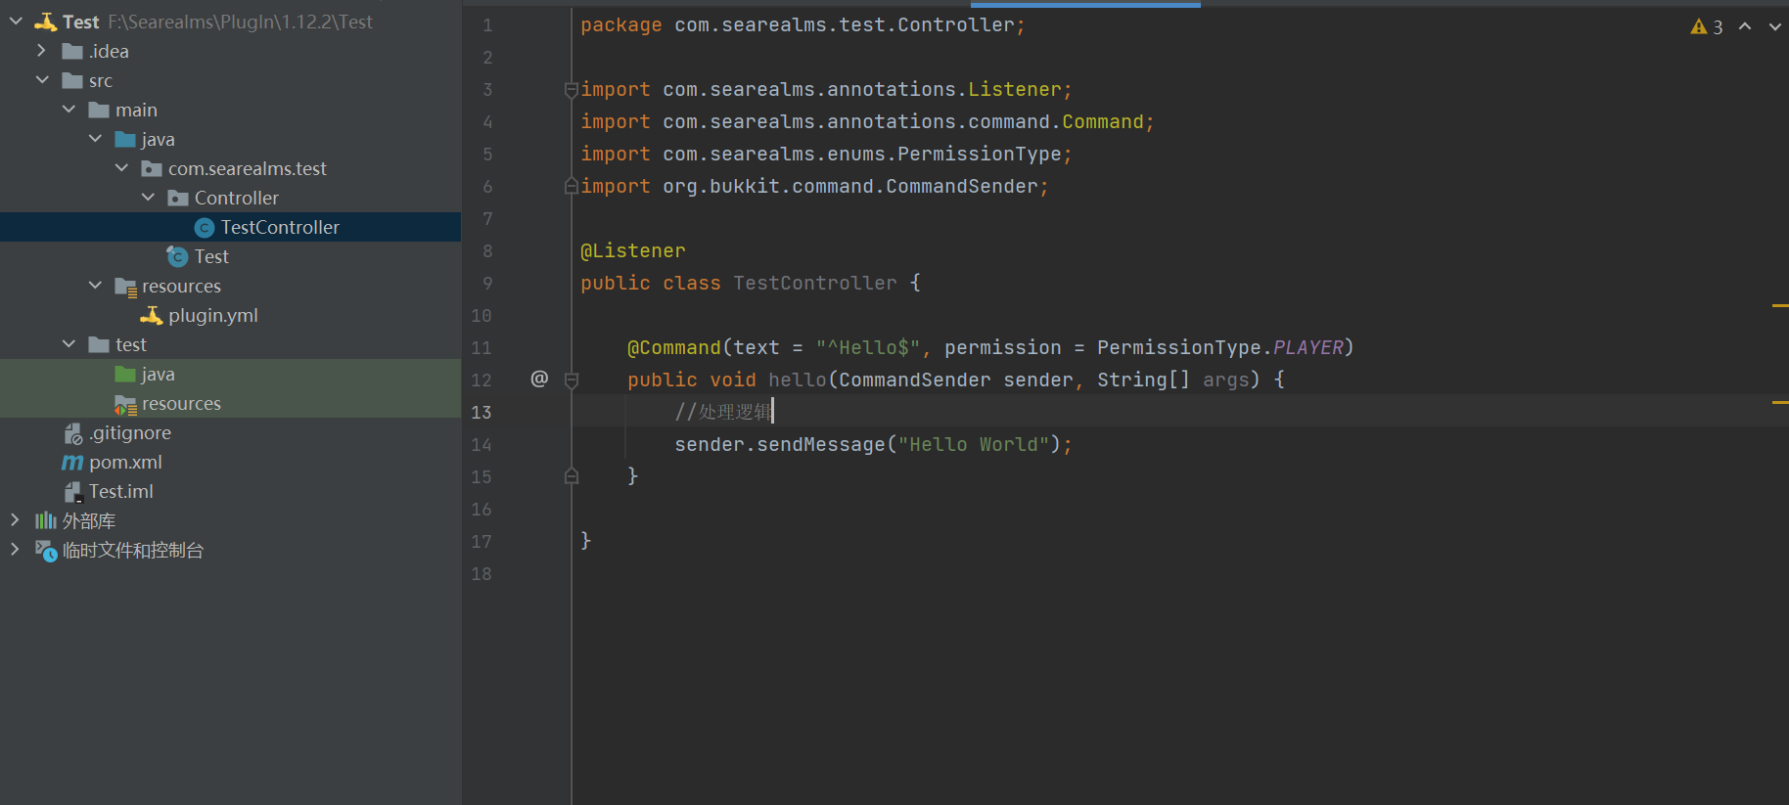Click the PermissionType.PLAYER constant in code
This screenshot has width=1789, height=805.
(1307, 348)
